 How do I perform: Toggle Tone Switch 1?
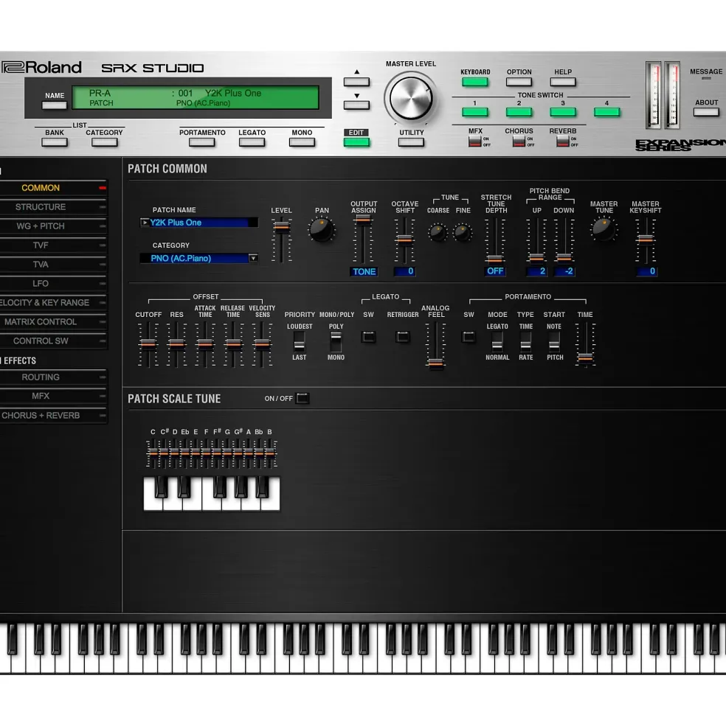[x=474, y=112]
